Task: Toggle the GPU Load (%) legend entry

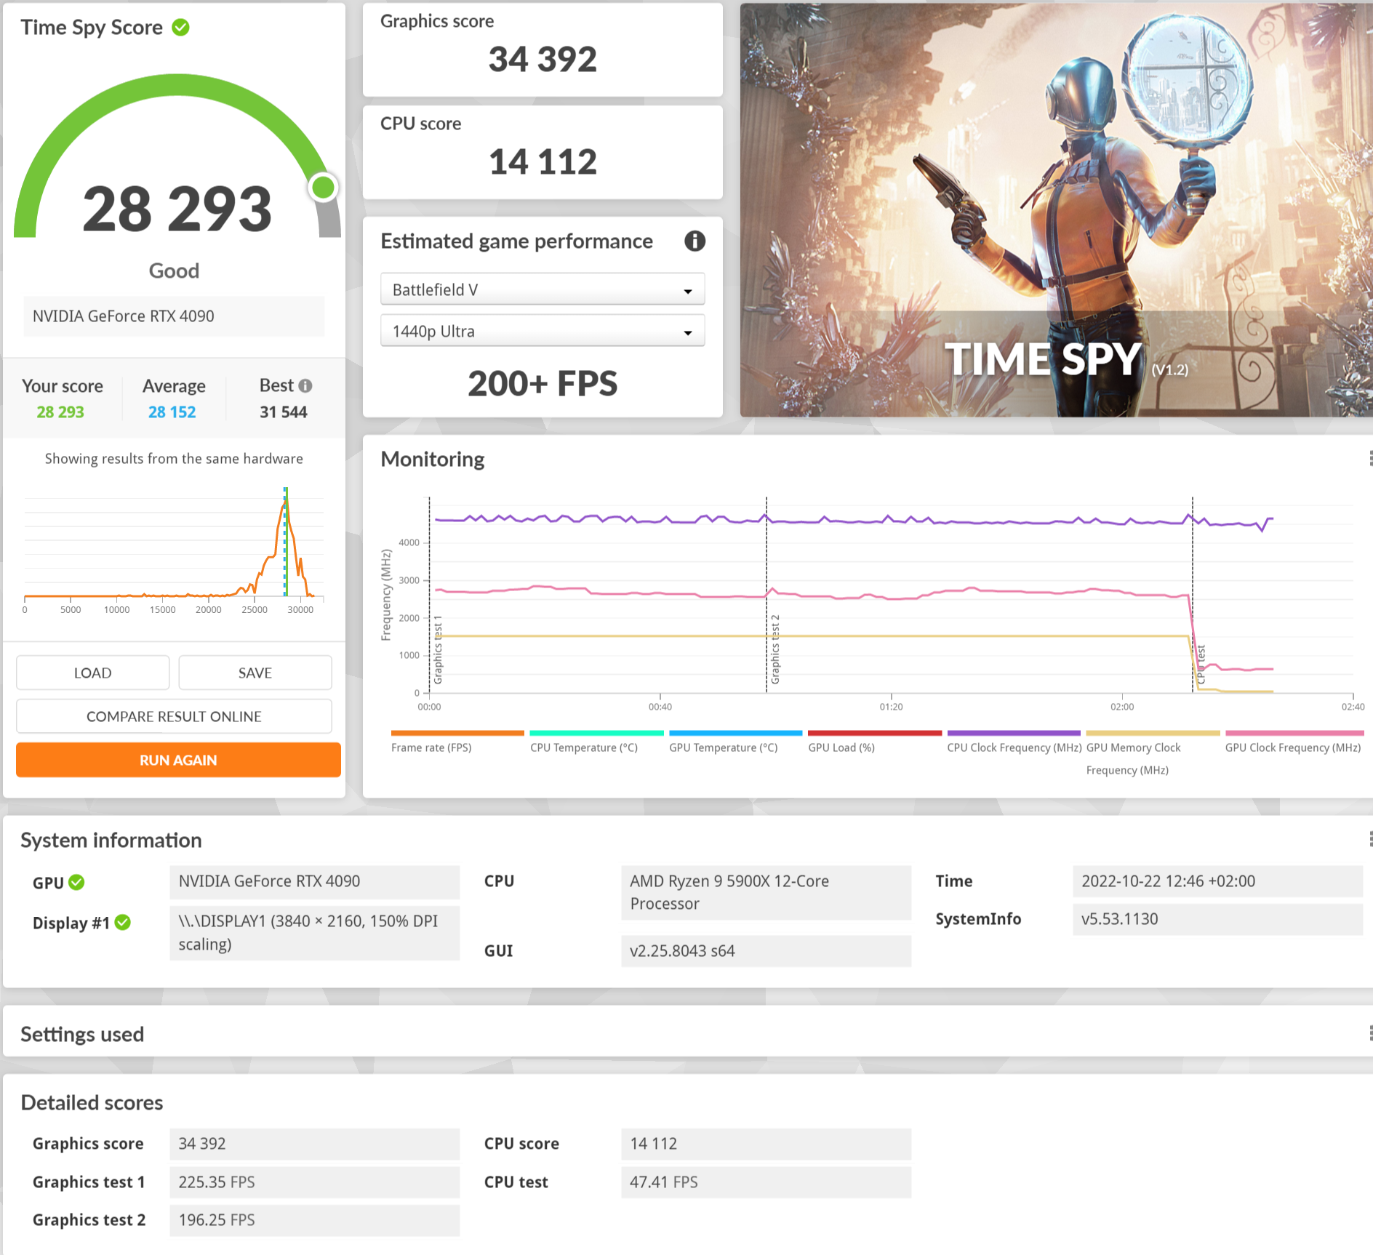Action: coord(874,739)
